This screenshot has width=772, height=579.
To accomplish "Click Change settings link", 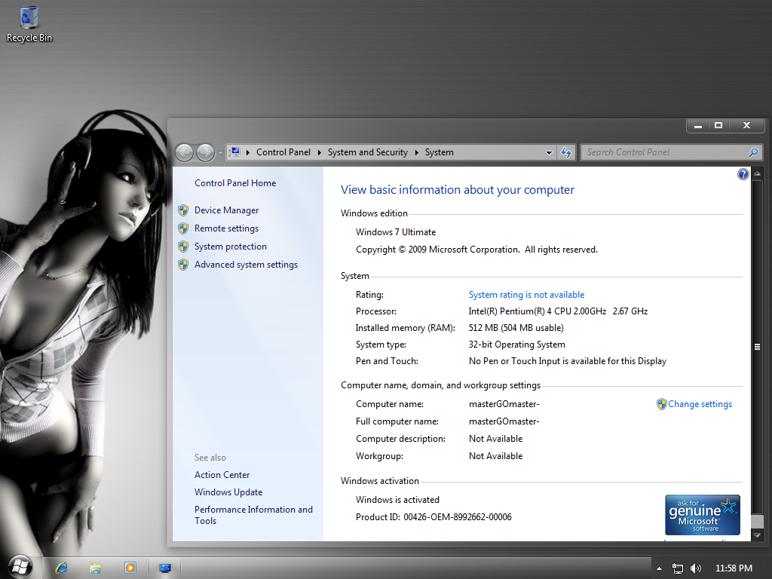I will tap(700, 404).
